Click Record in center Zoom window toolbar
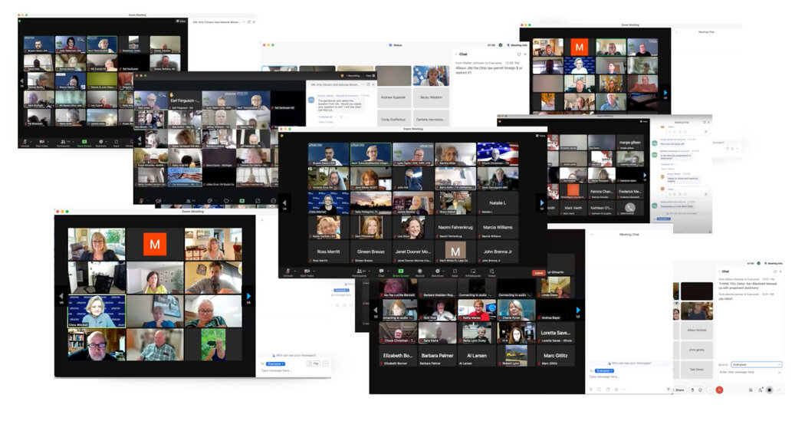805x421 pixels. click(x=419, y=273)
